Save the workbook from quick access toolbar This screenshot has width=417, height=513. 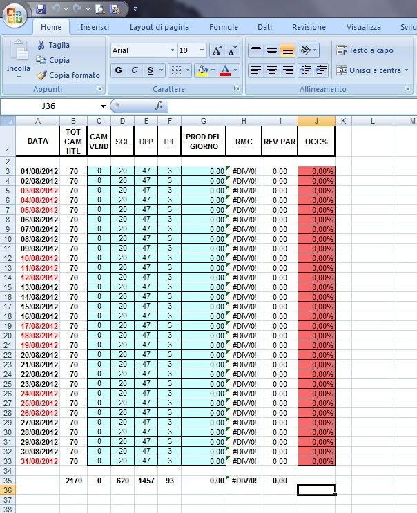point(40,10)
